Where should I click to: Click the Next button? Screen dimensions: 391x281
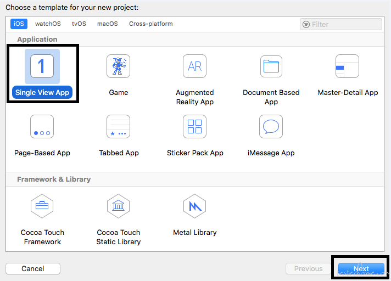(x=361, y=269)
